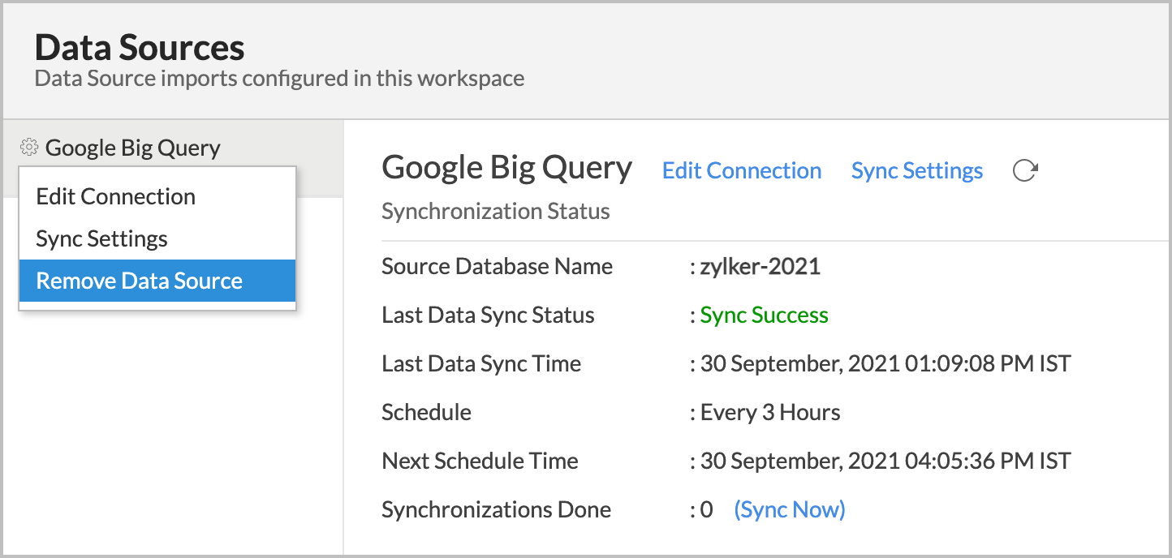
Task: Click the Last Data Sync Time label
Action: pos(481,363)
